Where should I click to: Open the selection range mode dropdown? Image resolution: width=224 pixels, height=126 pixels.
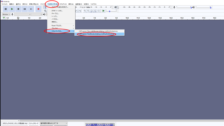53,123
